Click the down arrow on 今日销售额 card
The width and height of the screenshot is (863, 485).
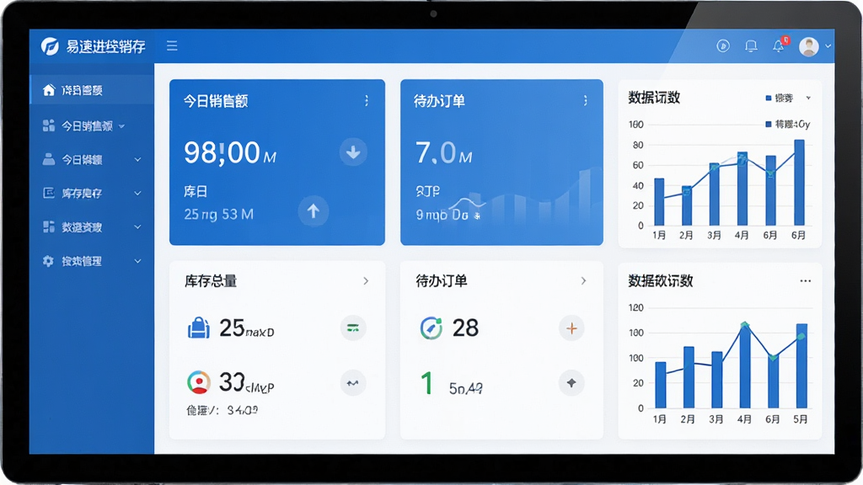click(x=353, y=152)
